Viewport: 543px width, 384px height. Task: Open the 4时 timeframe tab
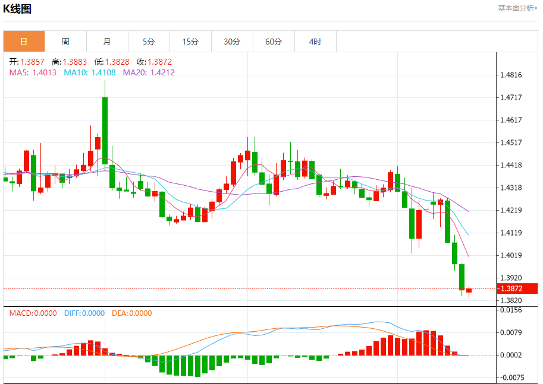[x=315, y=42]
